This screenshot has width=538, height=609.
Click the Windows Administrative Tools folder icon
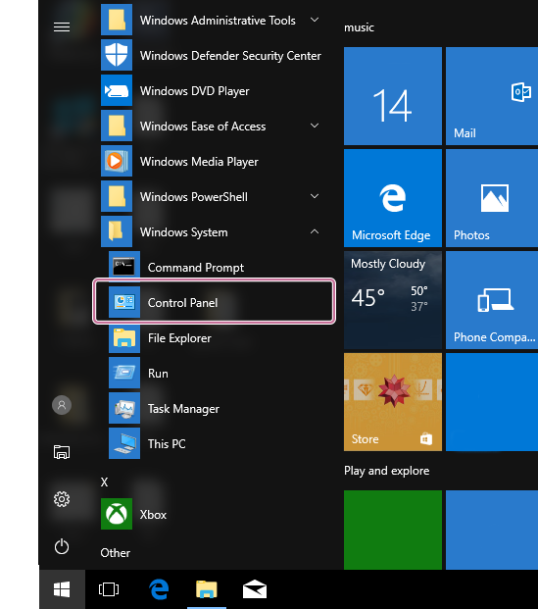(117, 20)
